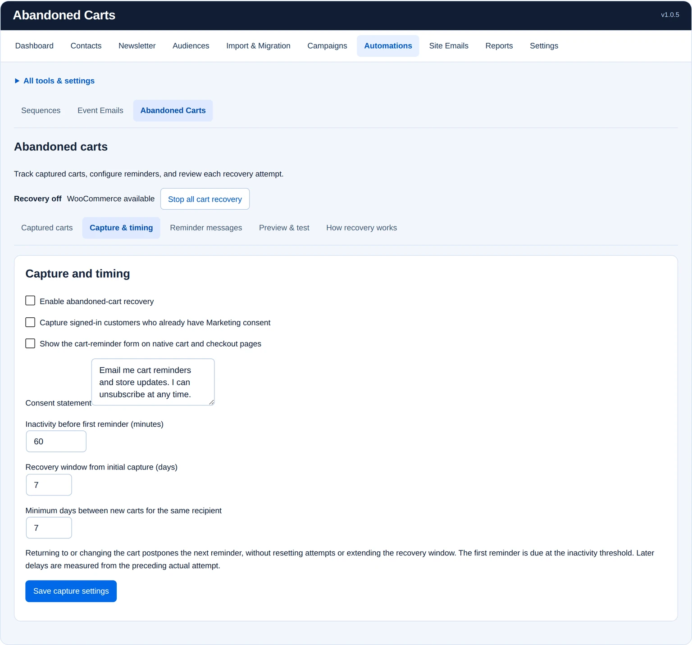Switch to Newsletter tab
692x645 pixels.
point(137,46)
